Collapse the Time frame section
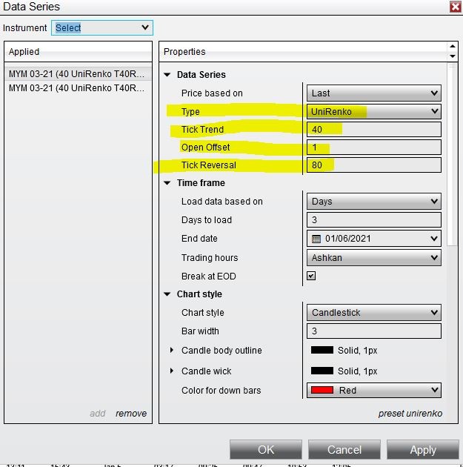Screen dimensions: 463x467 167,182
